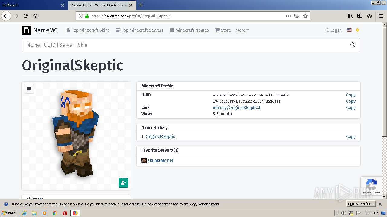Image resolution: width=387 pixels, height=217 pixels.
Task: Switch to the SkidSearch tab
Action: click(34, 5)
